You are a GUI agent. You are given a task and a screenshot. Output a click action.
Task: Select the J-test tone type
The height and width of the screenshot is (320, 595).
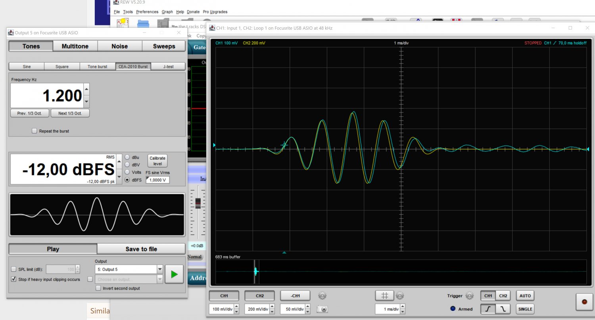[x=168, y=67]
